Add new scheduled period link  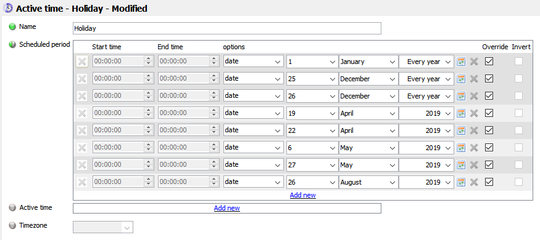(303, 195)
